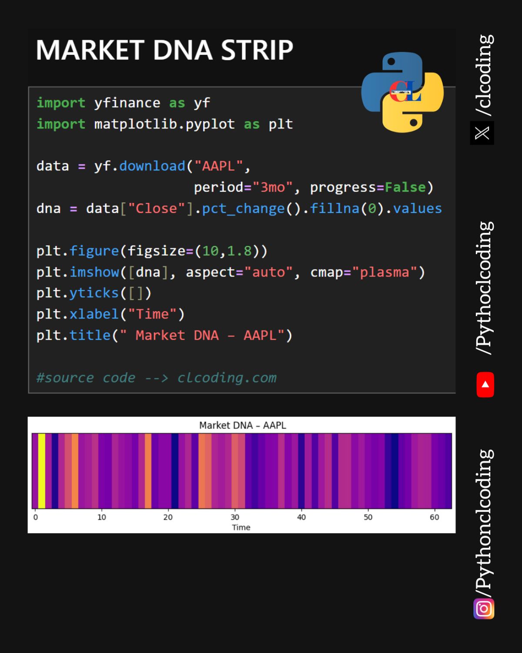Image resolution: width=522 pixels, height=653 pixels.
Task: Click the plt.imshow line of code
Action: (231, 272)
